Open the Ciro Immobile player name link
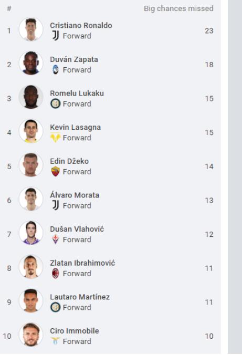This screenshot has height=355, width=242. click(75, 331)
